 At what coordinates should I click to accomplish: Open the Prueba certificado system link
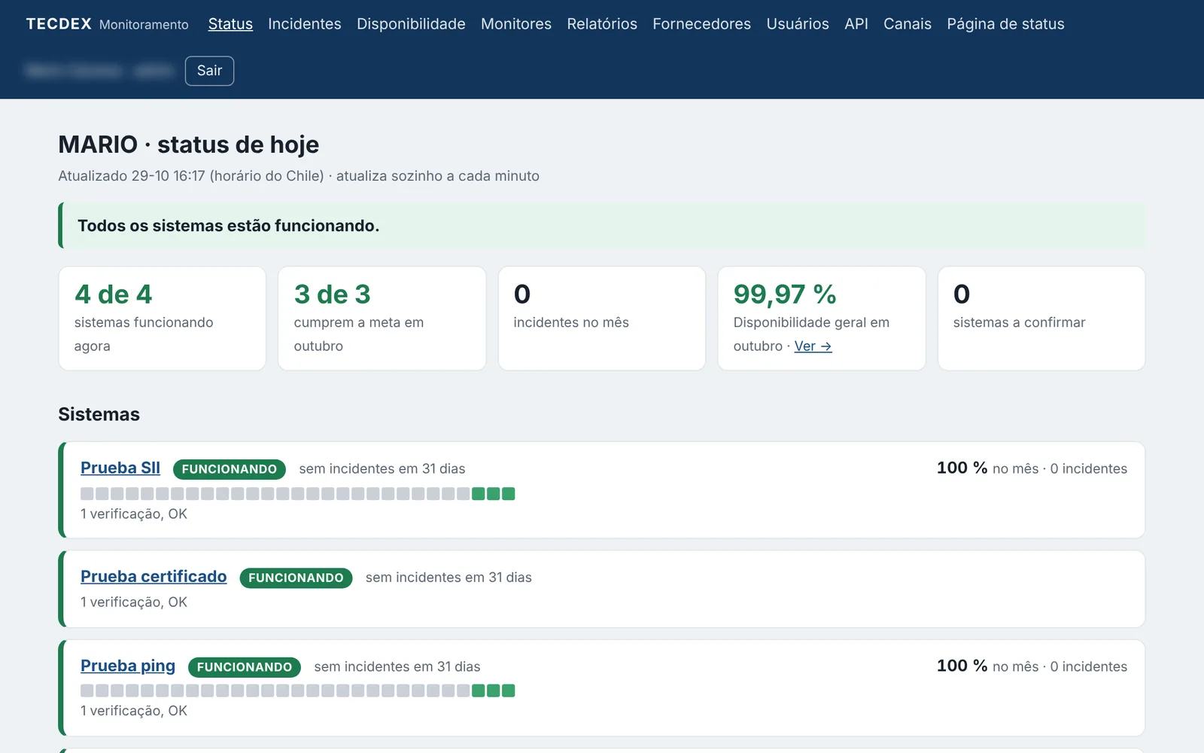click(x=154, y=576)
